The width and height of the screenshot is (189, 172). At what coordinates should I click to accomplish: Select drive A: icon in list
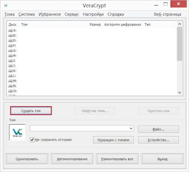click(10, 31)
